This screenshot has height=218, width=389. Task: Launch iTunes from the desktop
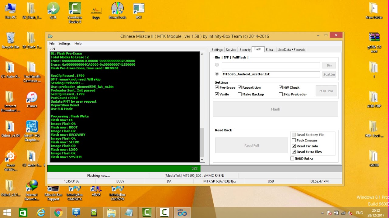pos(32,100)
